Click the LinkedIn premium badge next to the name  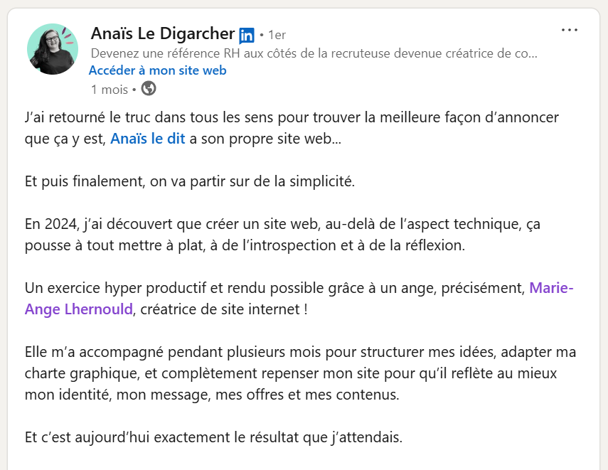click(245, 33)
